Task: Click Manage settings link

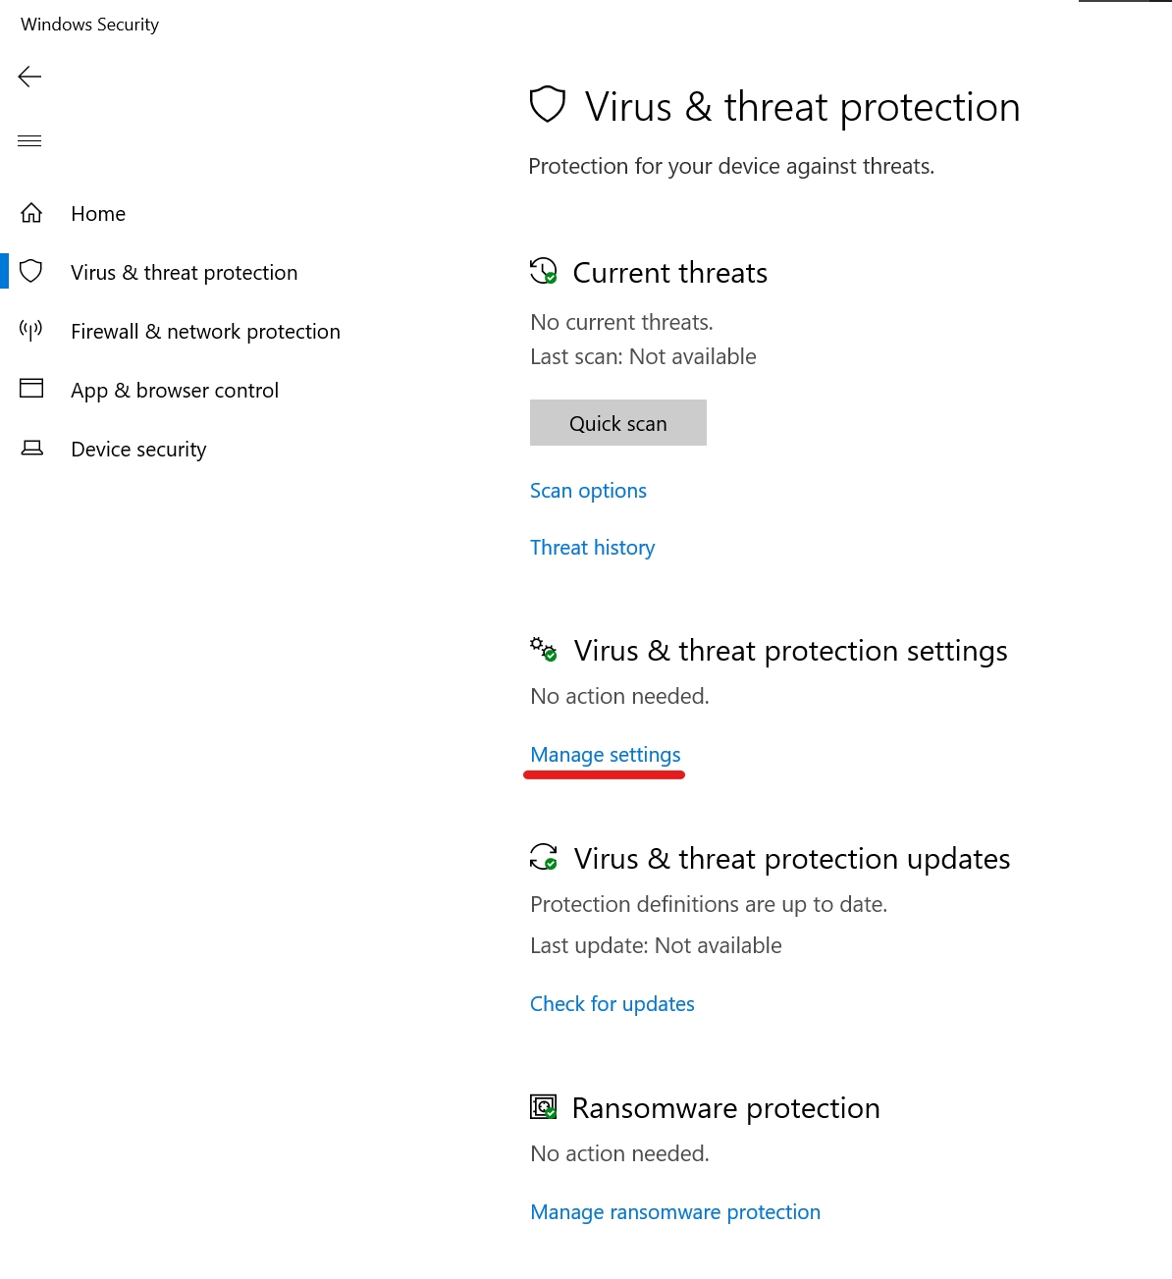Action: [605, 755]
